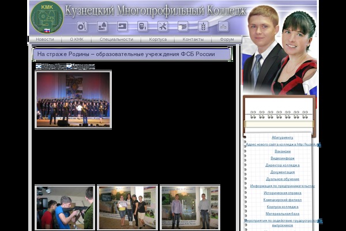Click the student portrait banner image

tap(280, 50)
